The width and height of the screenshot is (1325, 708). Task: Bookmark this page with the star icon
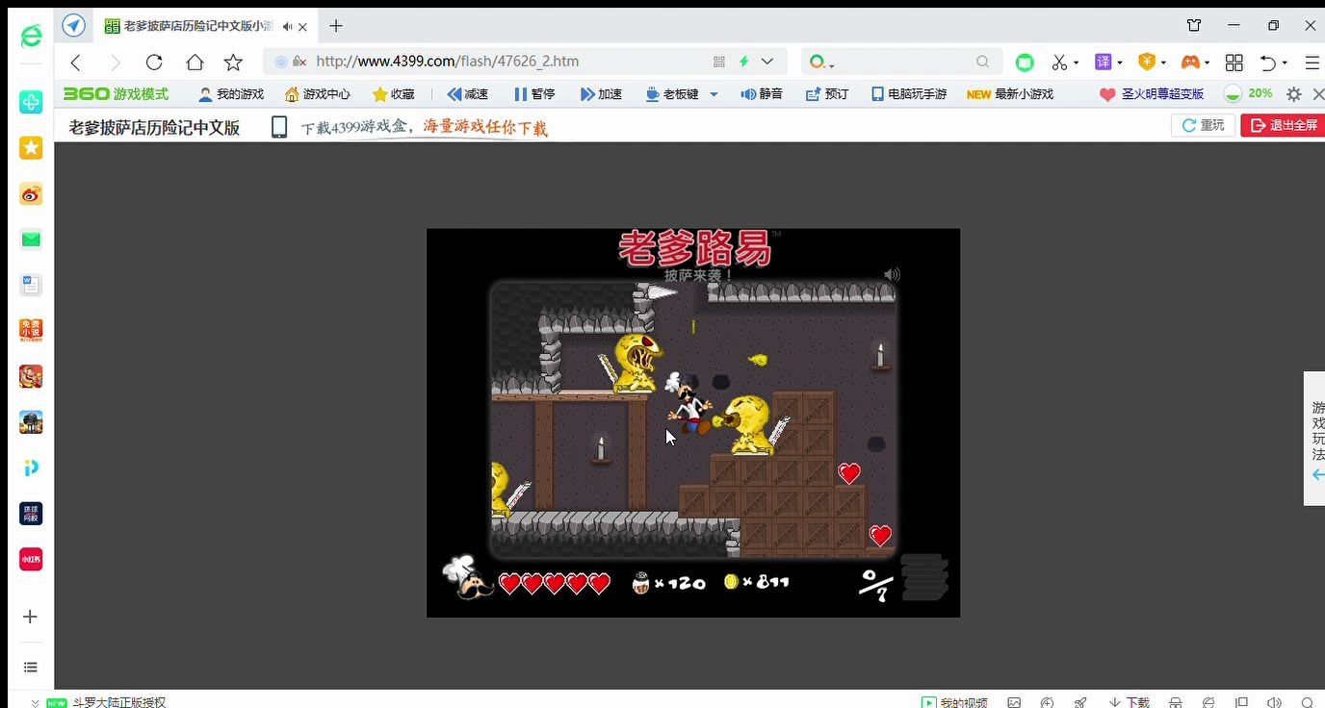click(233, 63)
